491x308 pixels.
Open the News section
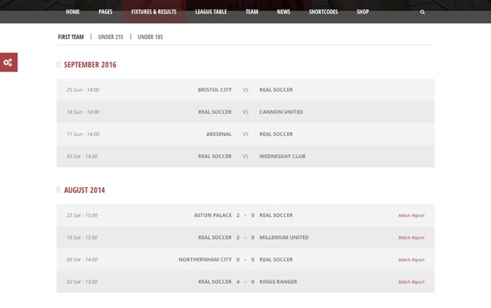(x=284, y=12)
